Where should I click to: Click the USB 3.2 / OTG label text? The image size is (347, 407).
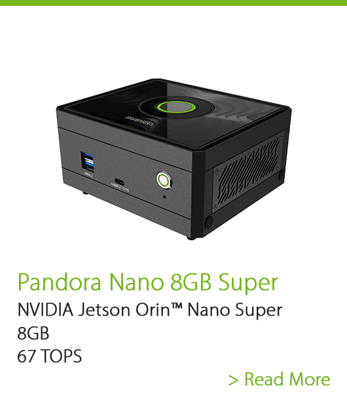(x=120, y=187)
